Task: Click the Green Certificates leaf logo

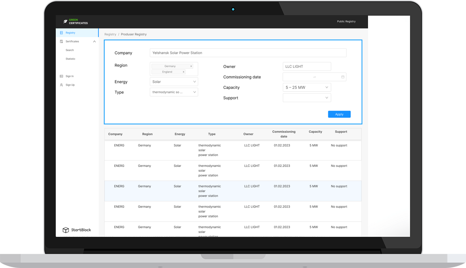Action: tap(65, 22)
